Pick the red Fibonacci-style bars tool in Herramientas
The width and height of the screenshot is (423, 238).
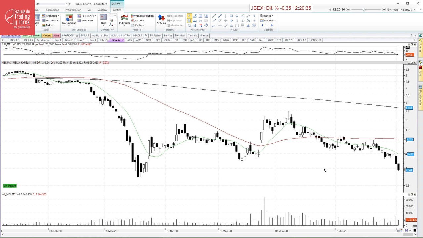(x=201, y=25)
